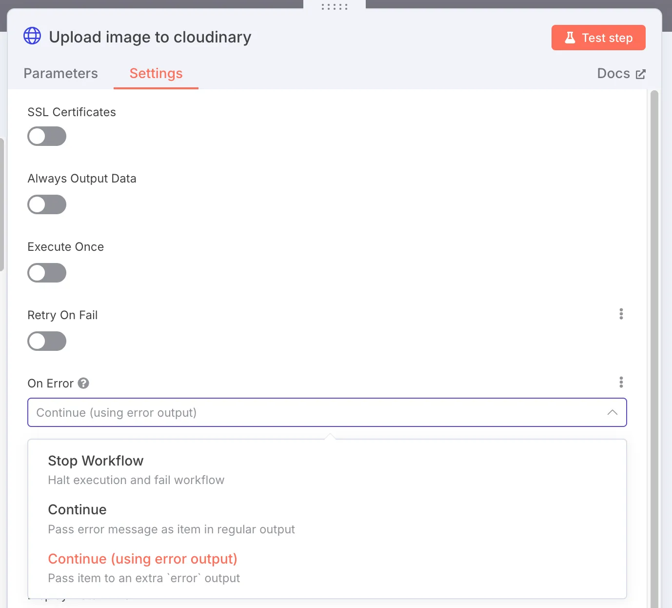Turn on Execute Once
The height and width of the screenshot is (608, 672).
tap(46, 273)
